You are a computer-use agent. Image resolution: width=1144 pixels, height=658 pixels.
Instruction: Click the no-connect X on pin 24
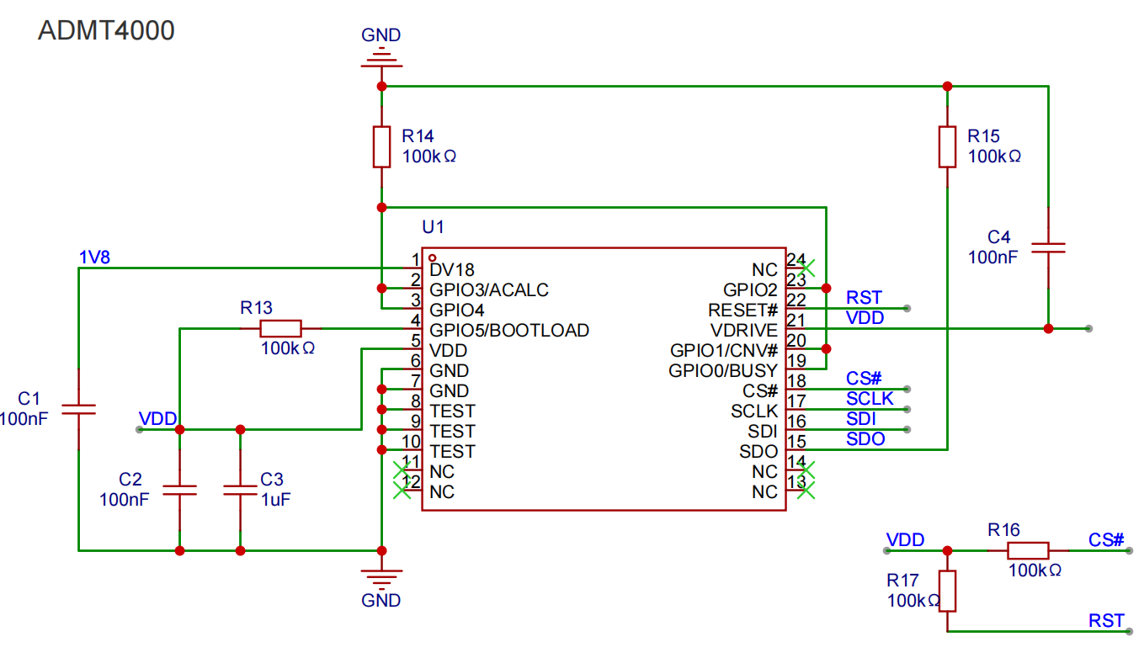click(x=806, y=268)
